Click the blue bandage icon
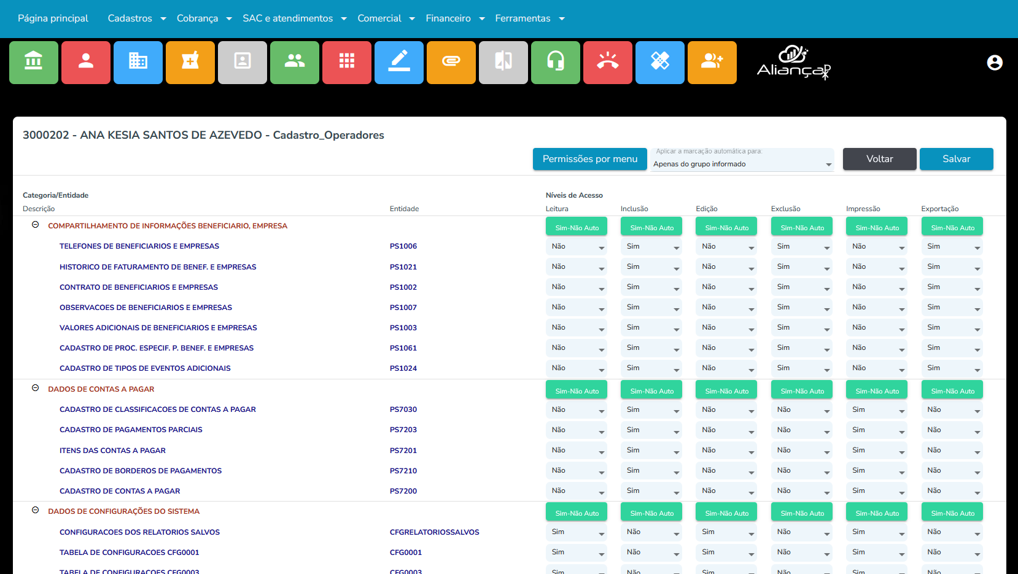 click(660, 62)
